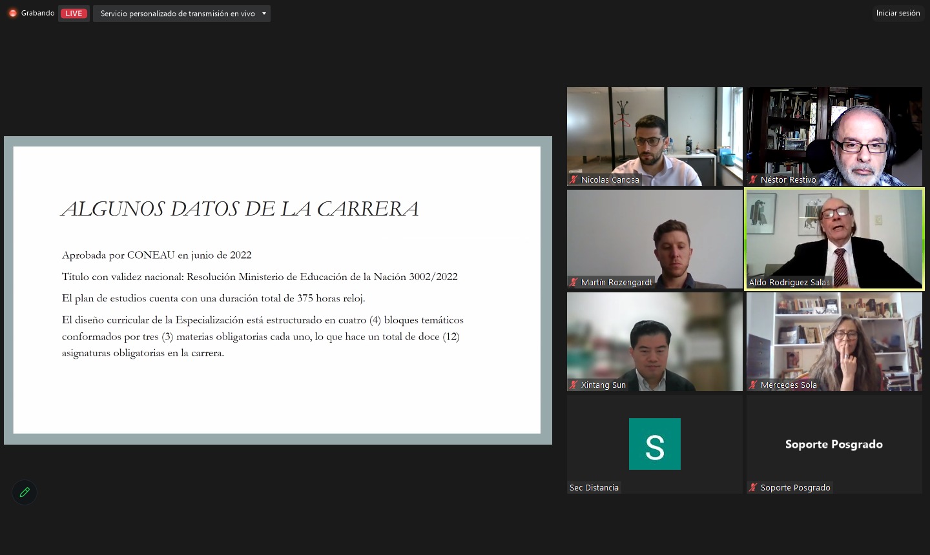Click the line mentioning 375 horas reloj
The image size is (930, 555).
(214, 298)
